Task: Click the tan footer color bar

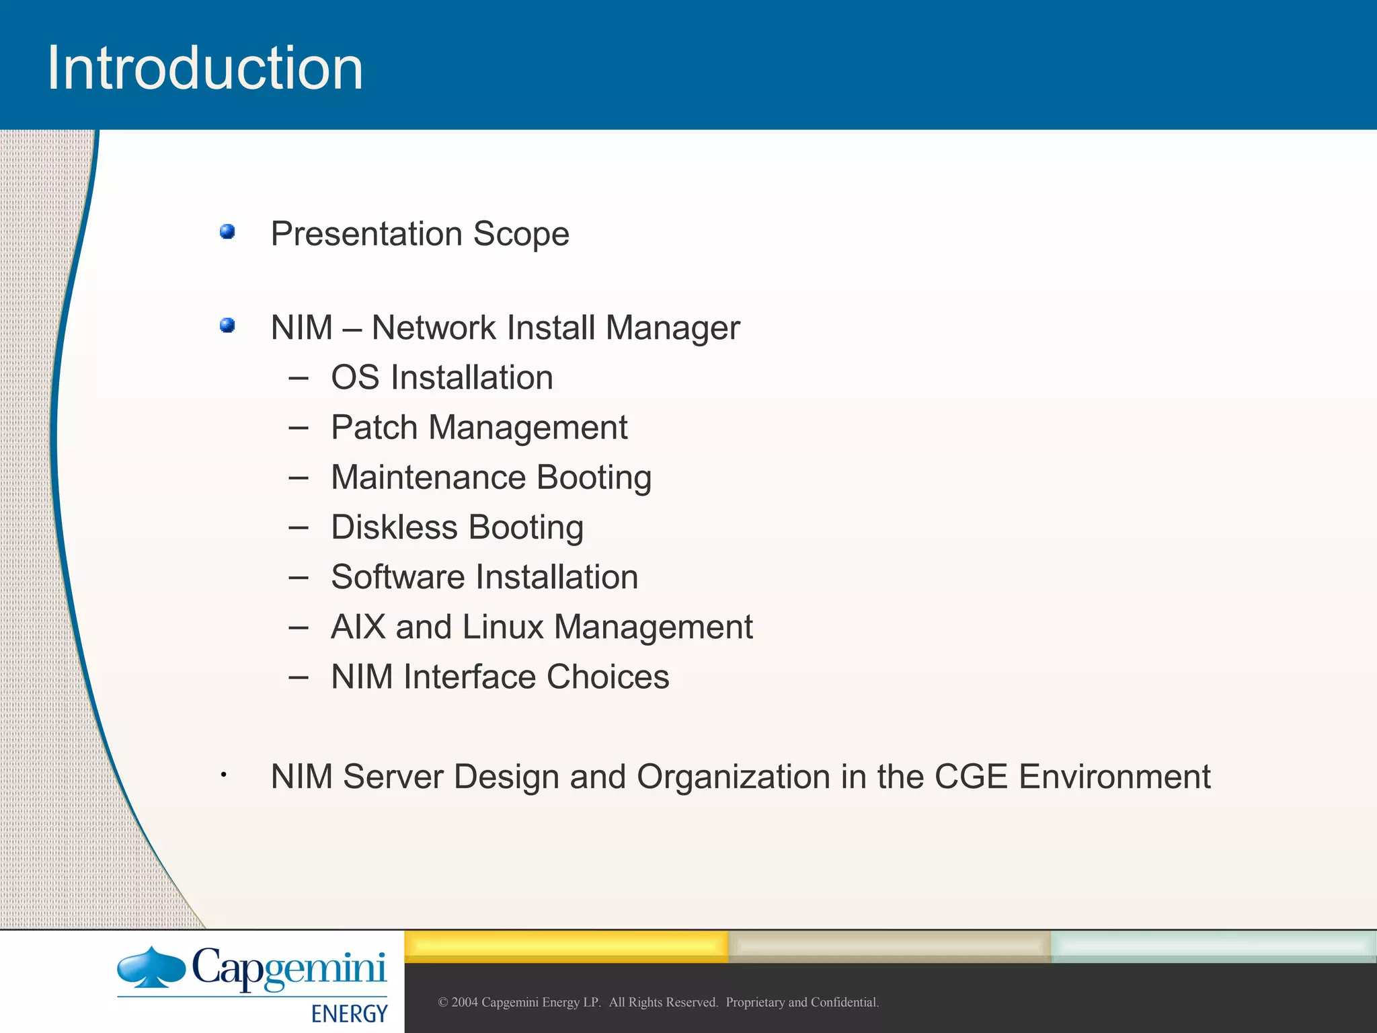Action: tap(889, 946)
